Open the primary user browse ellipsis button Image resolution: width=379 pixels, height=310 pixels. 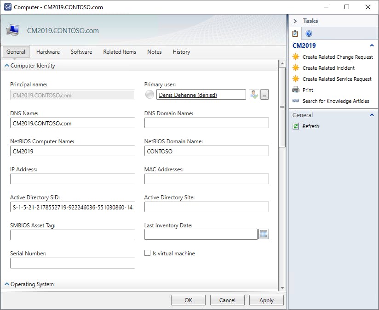264,95
